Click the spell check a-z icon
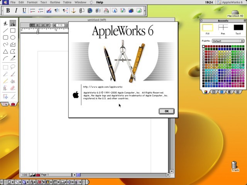This screenshot has width=247, height=185. [x=49, y=10]
